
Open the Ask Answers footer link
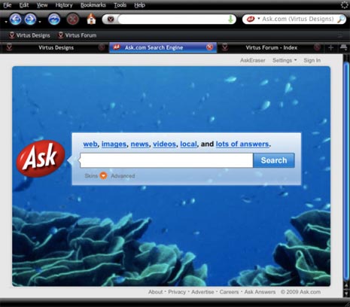(260, 292)
